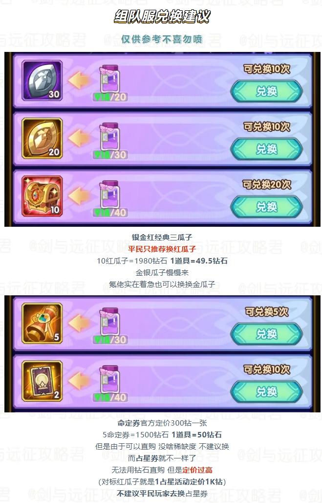Click the 组队服兑换建议 title heading
Viewport: 322px width, 503px height.
pyautogui.click(x=162, y=16)
